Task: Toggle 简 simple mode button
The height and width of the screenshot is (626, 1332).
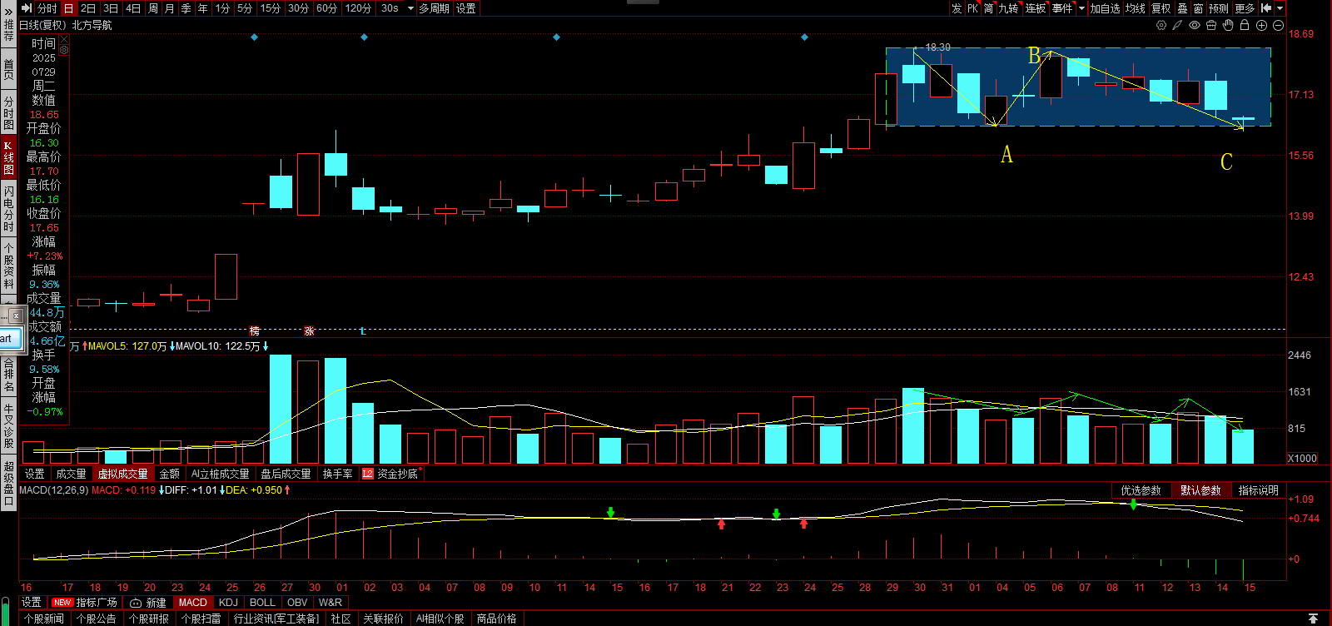Action: click(988, 8)
